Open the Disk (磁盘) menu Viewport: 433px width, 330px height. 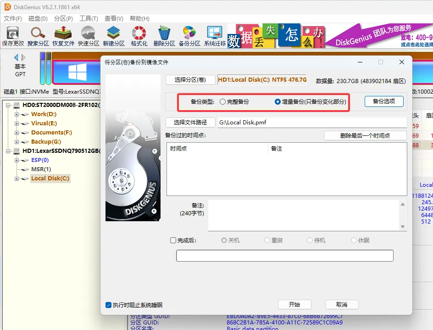coord(38,18)
